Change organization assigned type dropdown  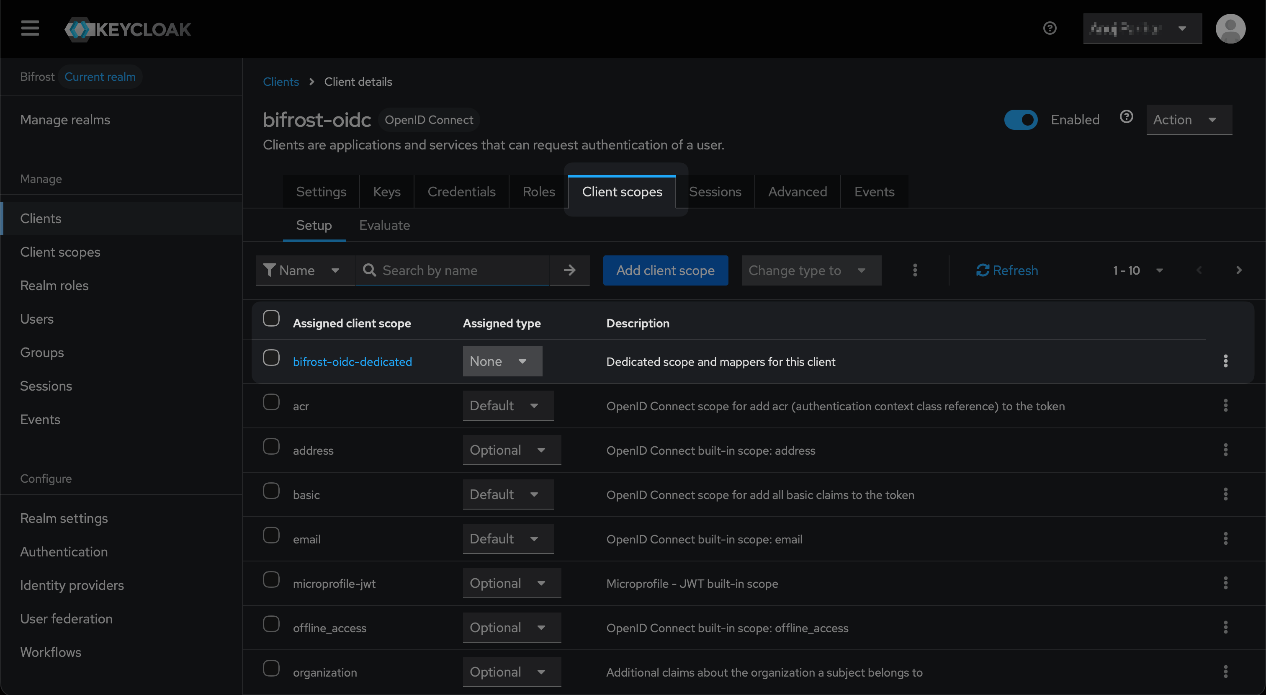point(512,672)
